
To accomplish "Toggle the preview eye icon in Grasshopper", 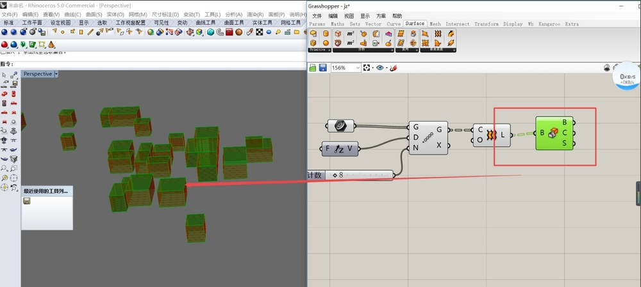I will [x=380, y=68].
